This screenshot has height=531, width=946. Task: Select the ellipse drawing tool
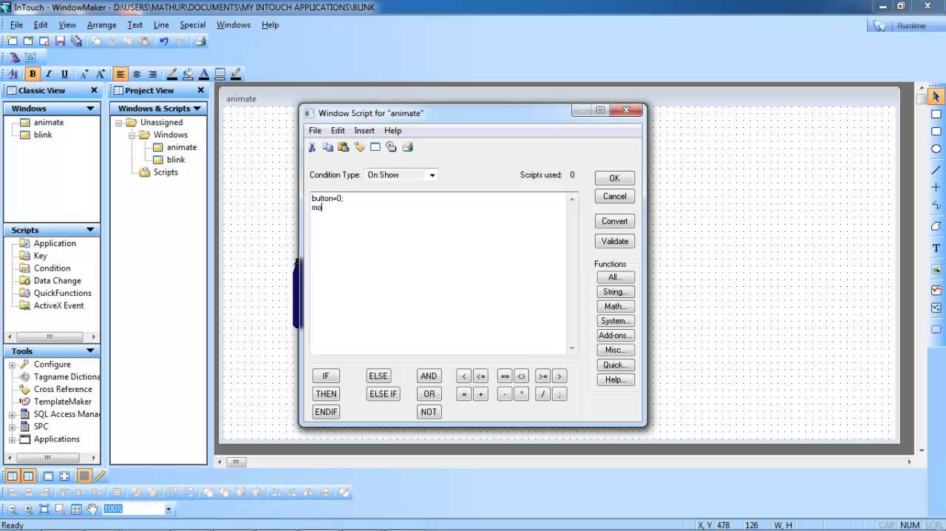click(x=936, y=149)
